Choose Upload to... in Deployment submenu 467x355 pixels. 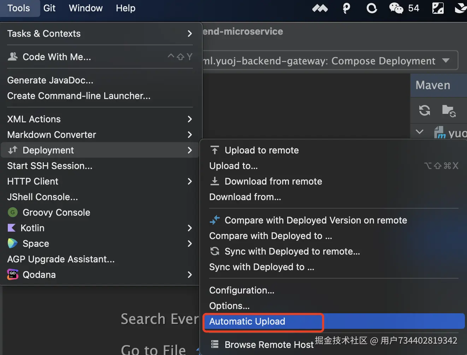(333, 166)
